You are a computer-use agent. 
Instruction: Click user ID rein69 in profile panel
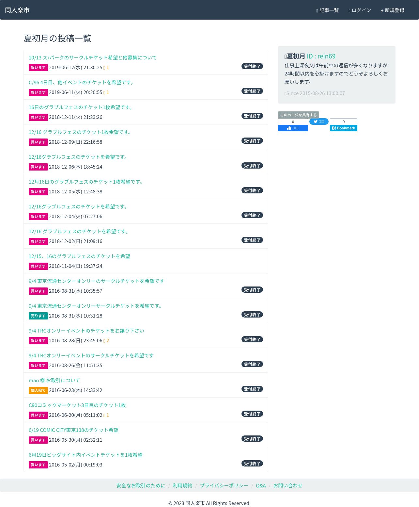point(321,56)
